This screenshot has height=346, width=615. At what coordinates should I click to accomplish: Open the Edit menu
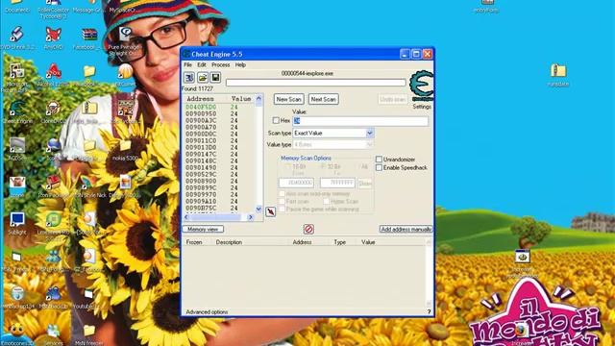(x=202, y=64)
